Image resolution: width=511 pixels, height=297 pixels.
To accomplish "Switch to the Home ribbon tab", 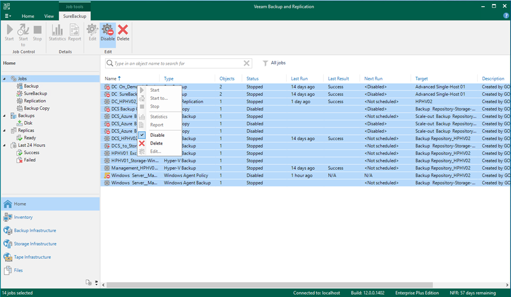I will [28, 16].
